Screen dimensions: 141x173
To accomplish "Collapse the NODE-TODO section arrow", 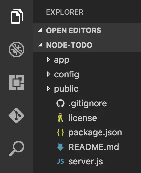I will click(x=40, y=45).
